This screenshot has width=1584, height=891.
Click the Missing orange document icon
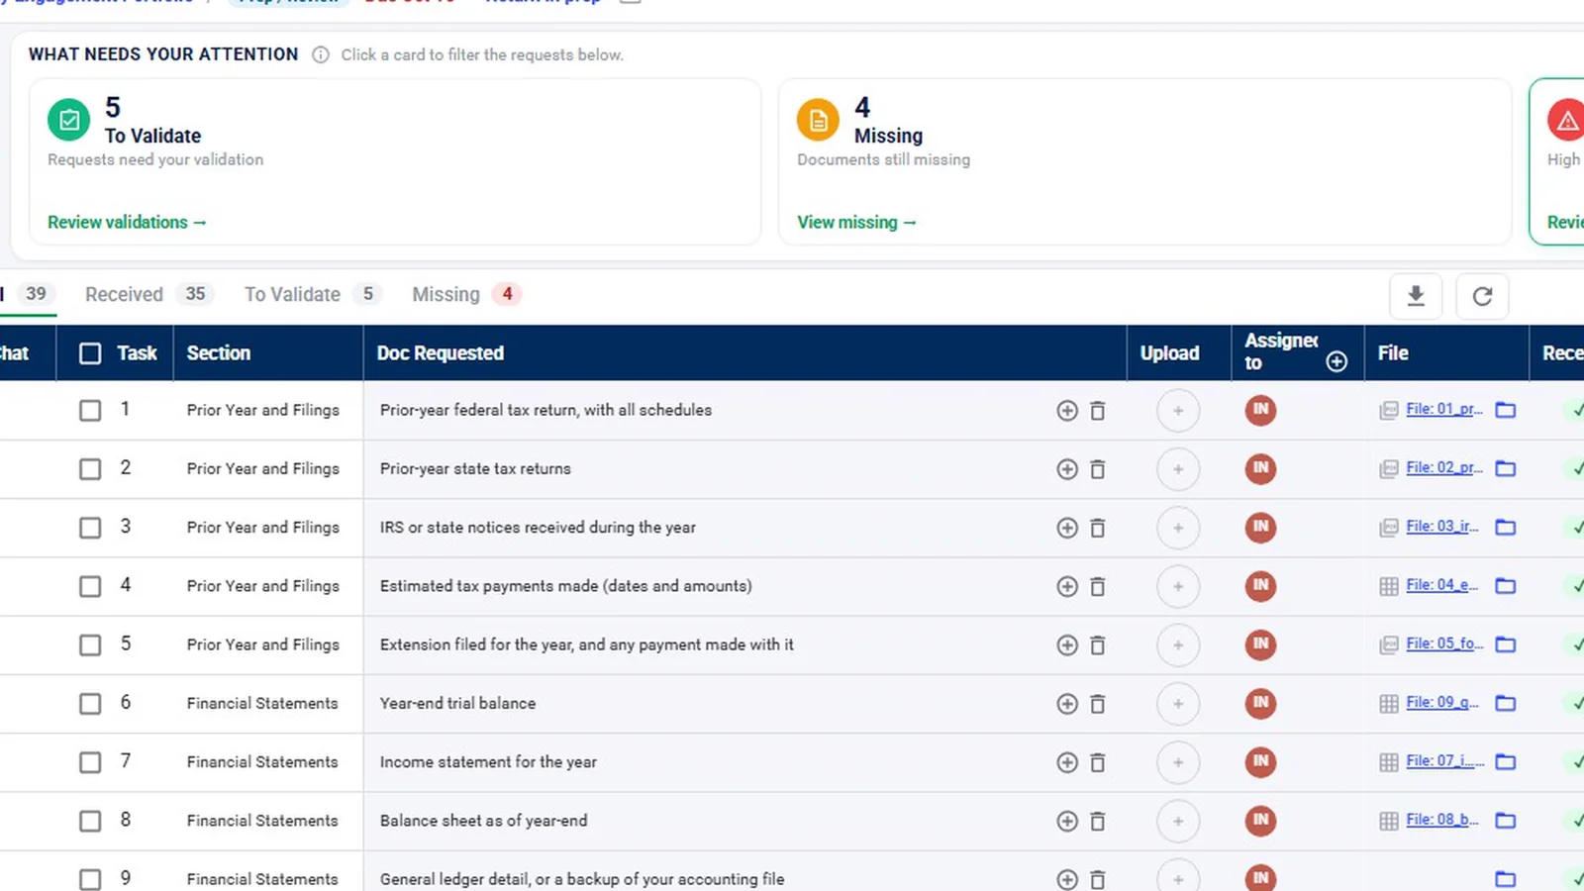tap(818, 121)
